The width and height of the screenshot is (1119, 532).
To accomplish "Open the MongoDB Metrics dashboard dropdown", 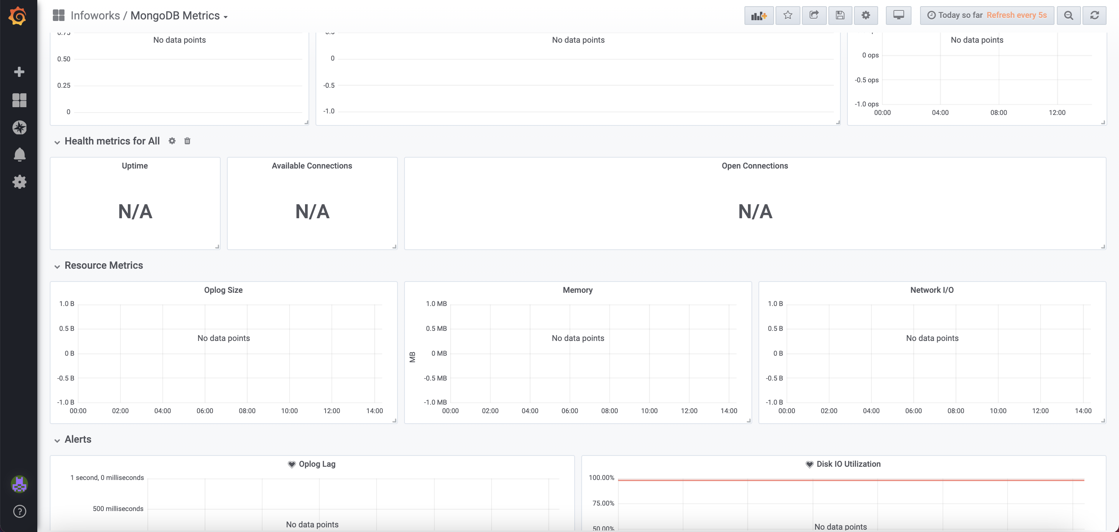I will 179,16.
